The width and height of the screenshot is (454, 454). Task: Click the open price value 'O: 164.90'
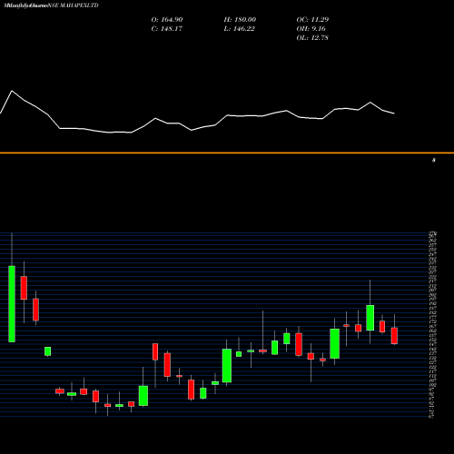[x=167, y=20]
